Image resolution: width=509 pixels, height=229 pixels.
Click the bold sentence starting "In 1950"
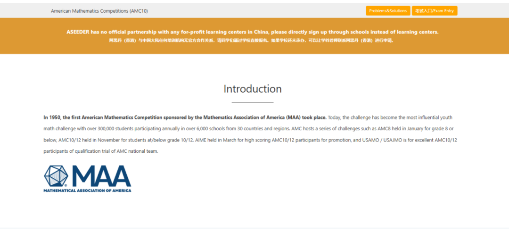point(185,117)
